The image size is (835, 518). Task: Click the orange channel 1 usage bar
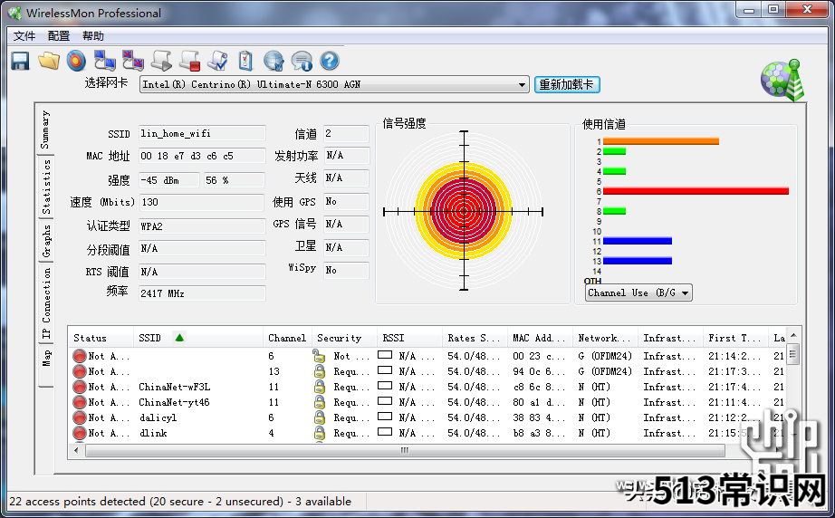(661, 141)
